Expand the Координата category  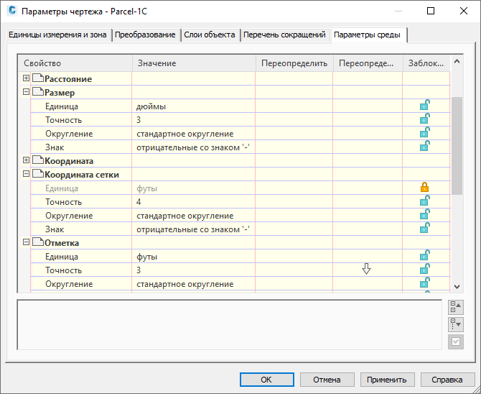27,160
